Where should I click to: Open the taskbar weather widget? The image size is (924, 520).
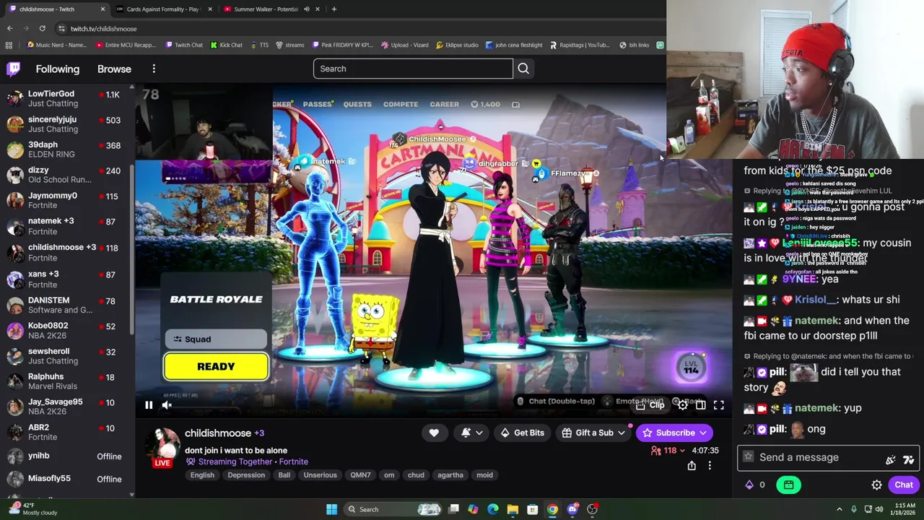[31, 509]
